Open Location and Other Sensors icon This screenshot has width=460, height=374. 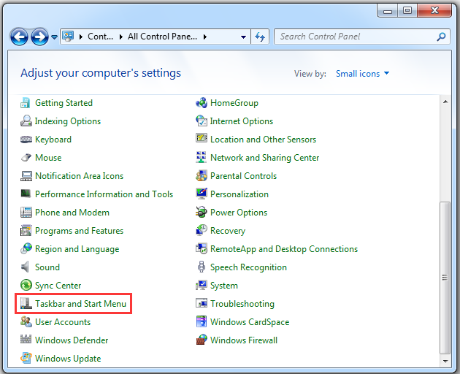(202, 139)
